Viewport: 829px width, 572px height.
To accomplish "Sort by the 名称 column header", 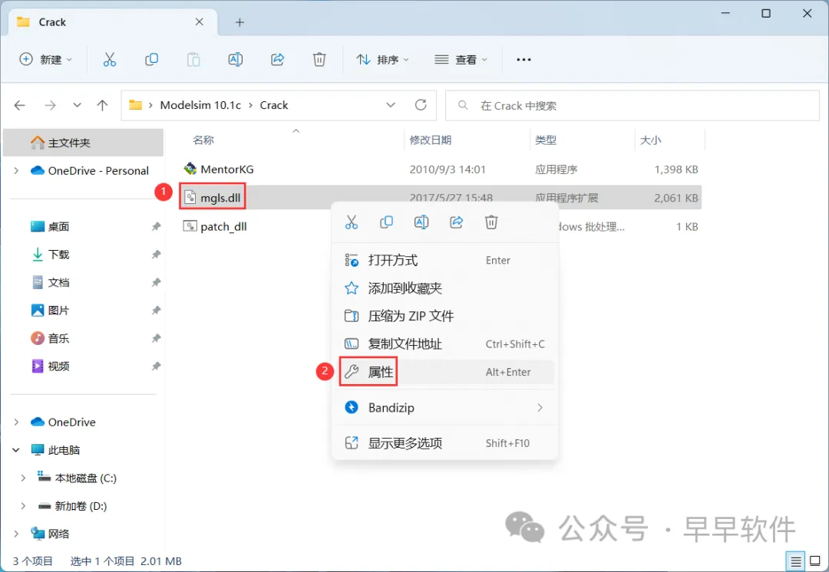I will click(x=203, y=140).
